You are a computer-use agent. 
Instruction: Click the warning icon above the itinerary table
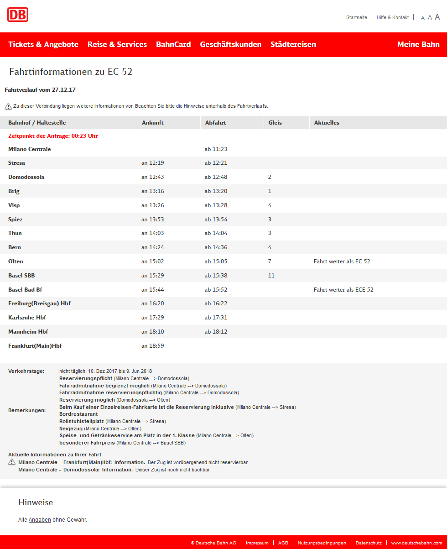(8, 106)
